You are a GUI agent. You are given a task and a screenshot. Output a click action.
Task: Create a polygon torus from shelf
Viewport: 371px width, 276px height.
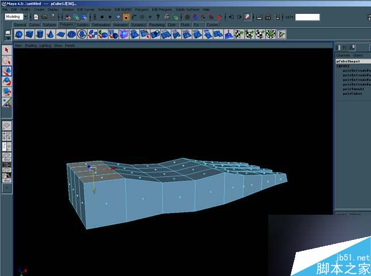(71, 34)
